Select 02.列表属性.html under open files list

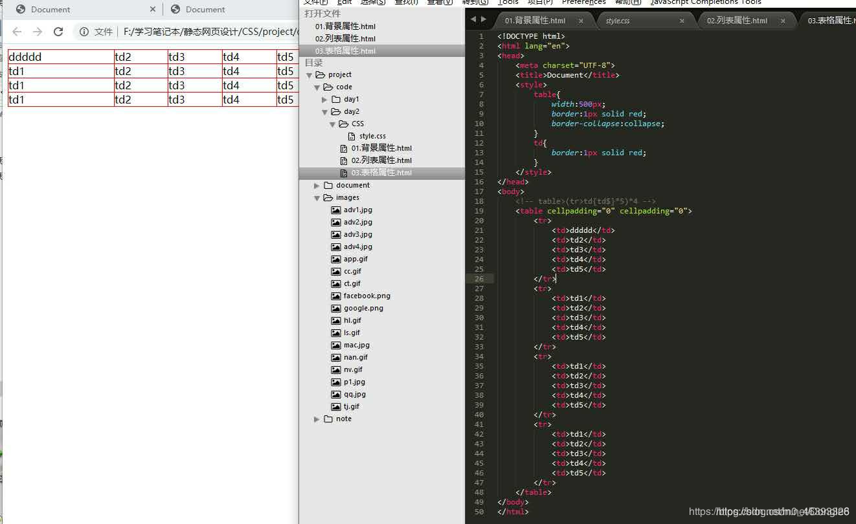coord(345,39)
